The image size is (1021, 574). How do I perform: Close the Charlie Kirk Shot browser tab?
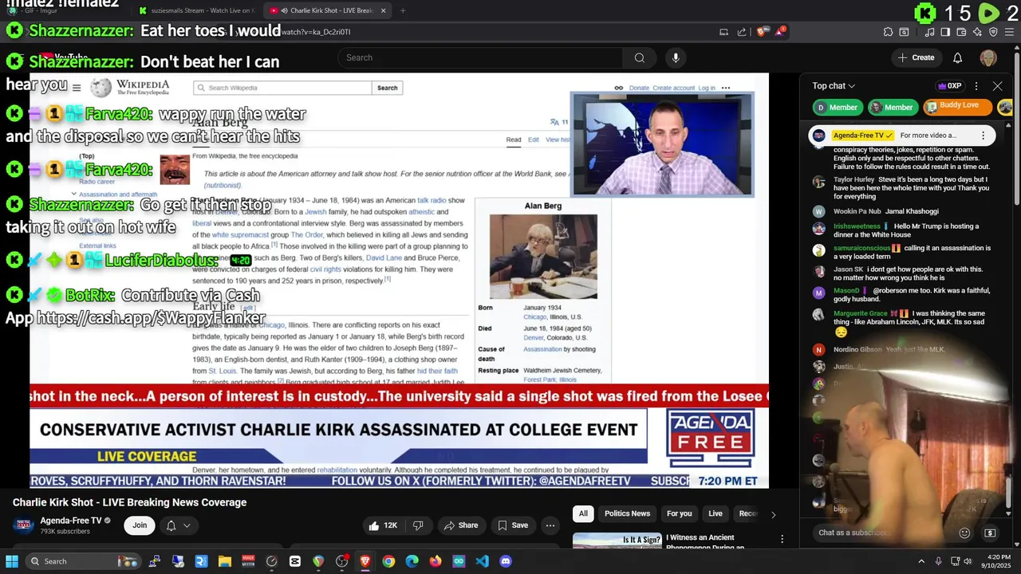[x=383, y=10]
